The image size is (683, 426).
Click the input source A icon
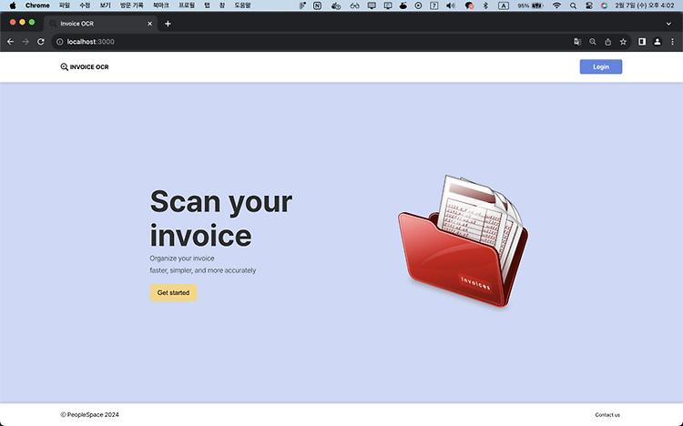504,5
